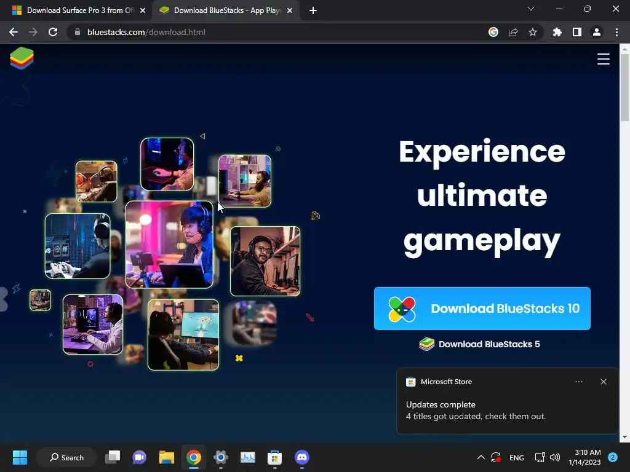Open the taskbar Search box

(66, 457)
